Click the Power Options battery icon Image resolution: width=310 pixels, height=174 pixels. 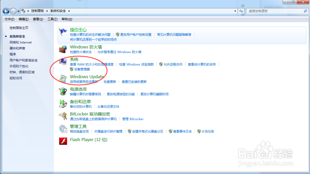[63, 91]
